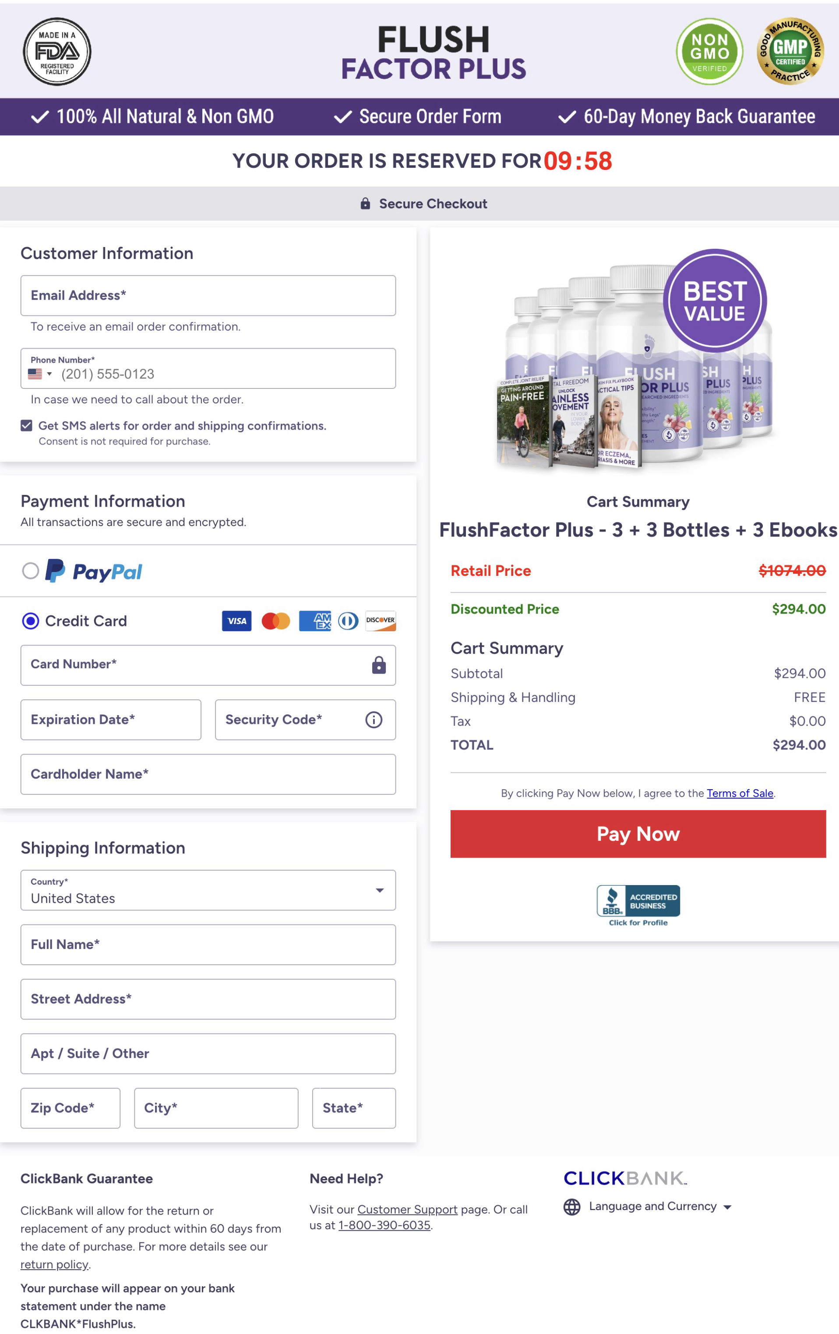
Task: Click the Mastercard icon
Action: click(276, 621)
